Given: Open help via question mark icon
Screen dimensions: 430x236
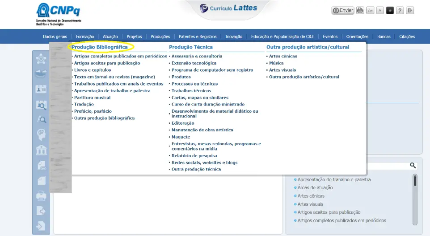Looking at the screenshot, I should [x=400, y=11].
